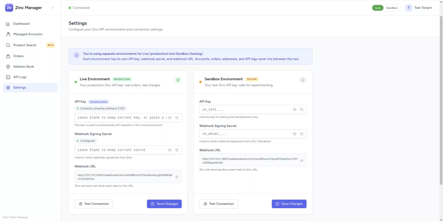
Task: Reveal the Live webhook signing secret
Action: [x=170, y=150]
